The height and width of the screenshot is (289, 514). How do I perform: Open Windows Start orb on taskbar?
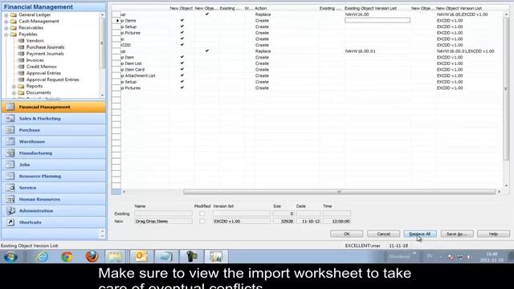[x=10, y=257]
